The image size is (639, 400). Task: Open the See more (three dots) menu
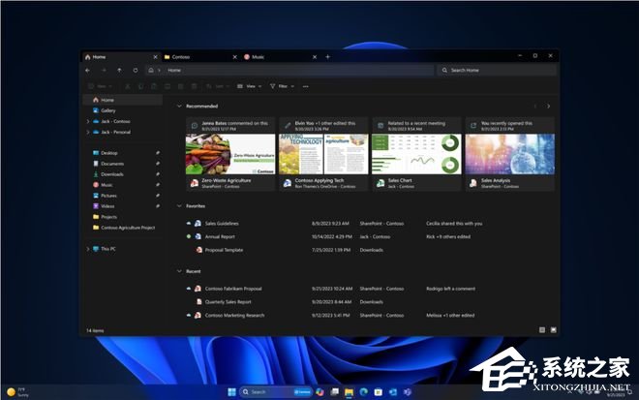306,86
